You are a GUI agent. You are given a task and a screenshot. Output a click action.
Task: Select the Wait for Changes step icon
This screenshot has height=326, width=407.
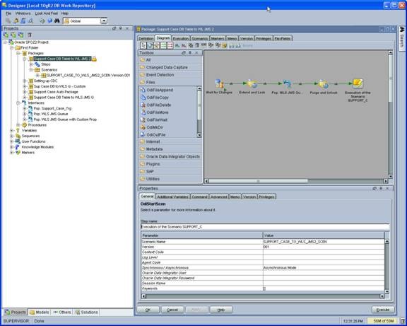219,84
